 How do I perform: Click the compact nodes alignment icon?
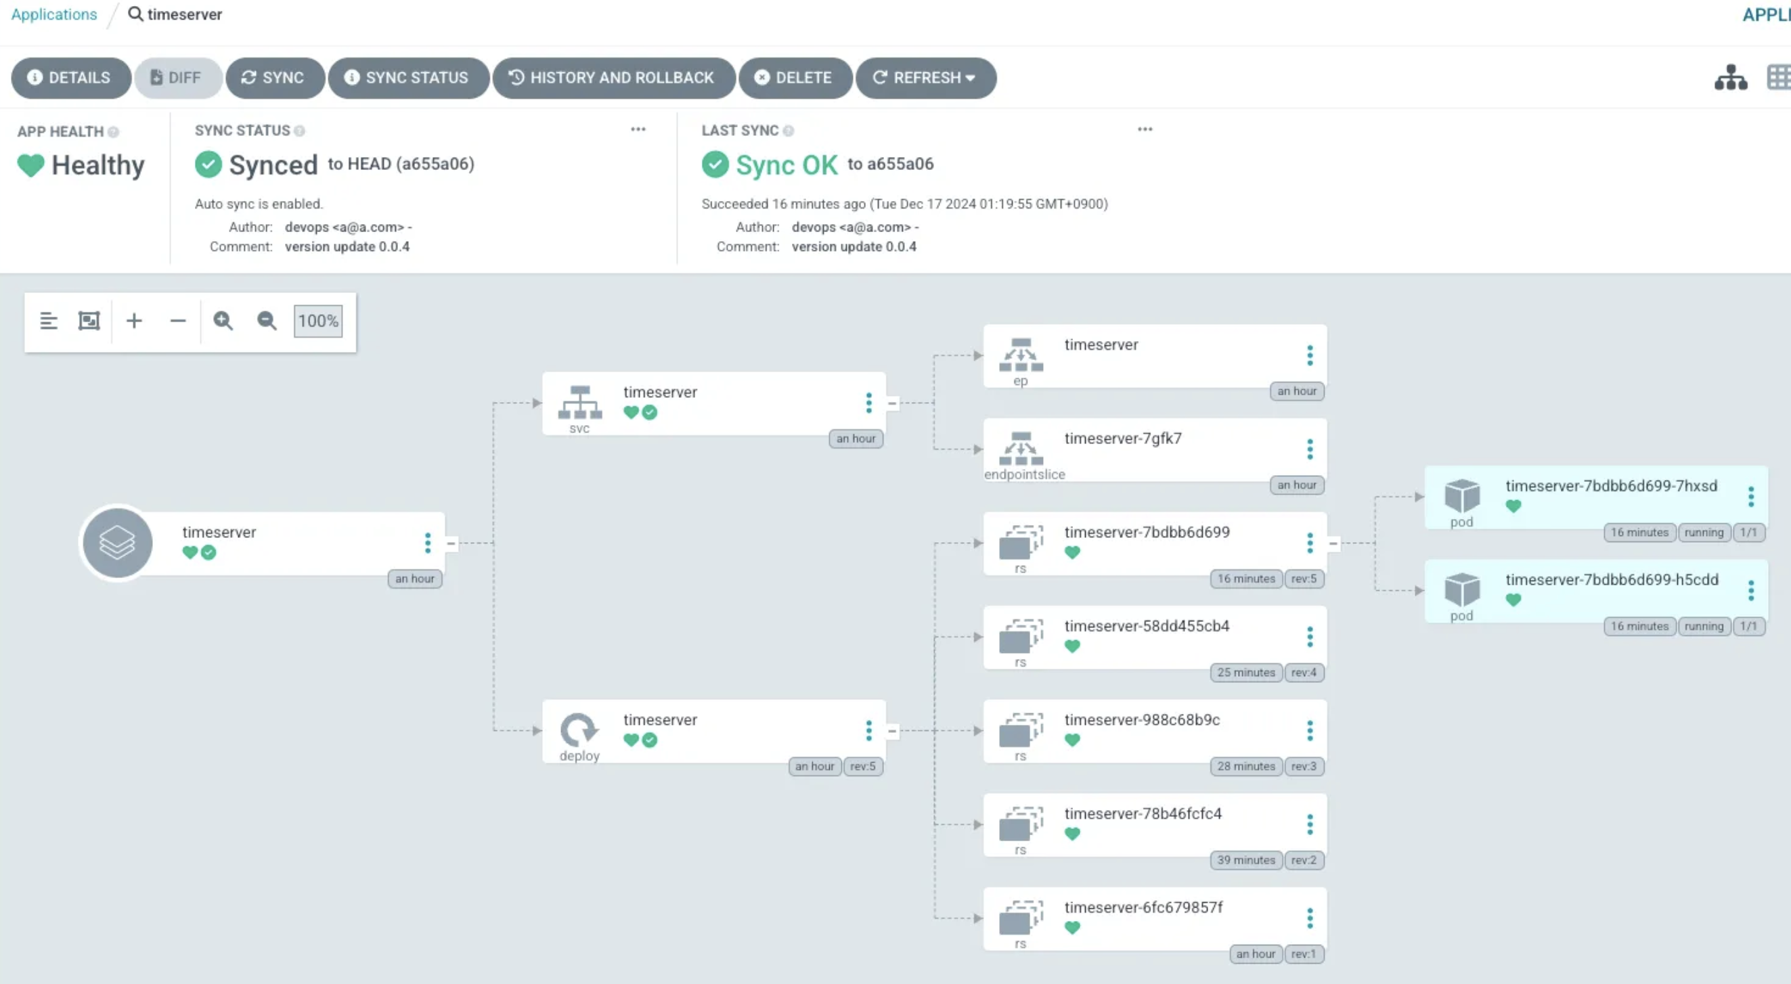coord(49,320)
